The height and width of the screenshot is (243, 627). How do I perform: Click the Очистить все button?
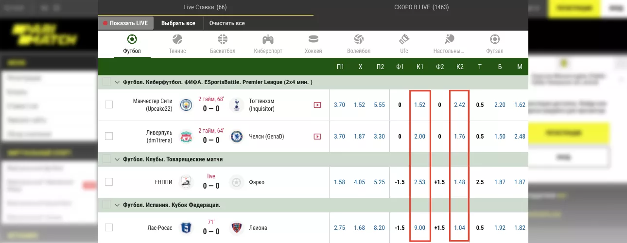pos(227,23)
